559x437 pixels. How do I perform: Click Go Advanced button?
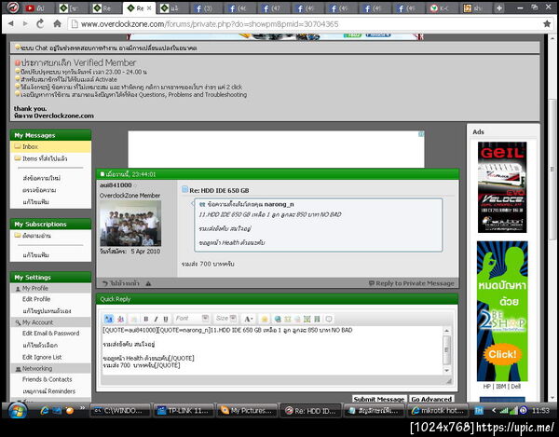(431, 399)
